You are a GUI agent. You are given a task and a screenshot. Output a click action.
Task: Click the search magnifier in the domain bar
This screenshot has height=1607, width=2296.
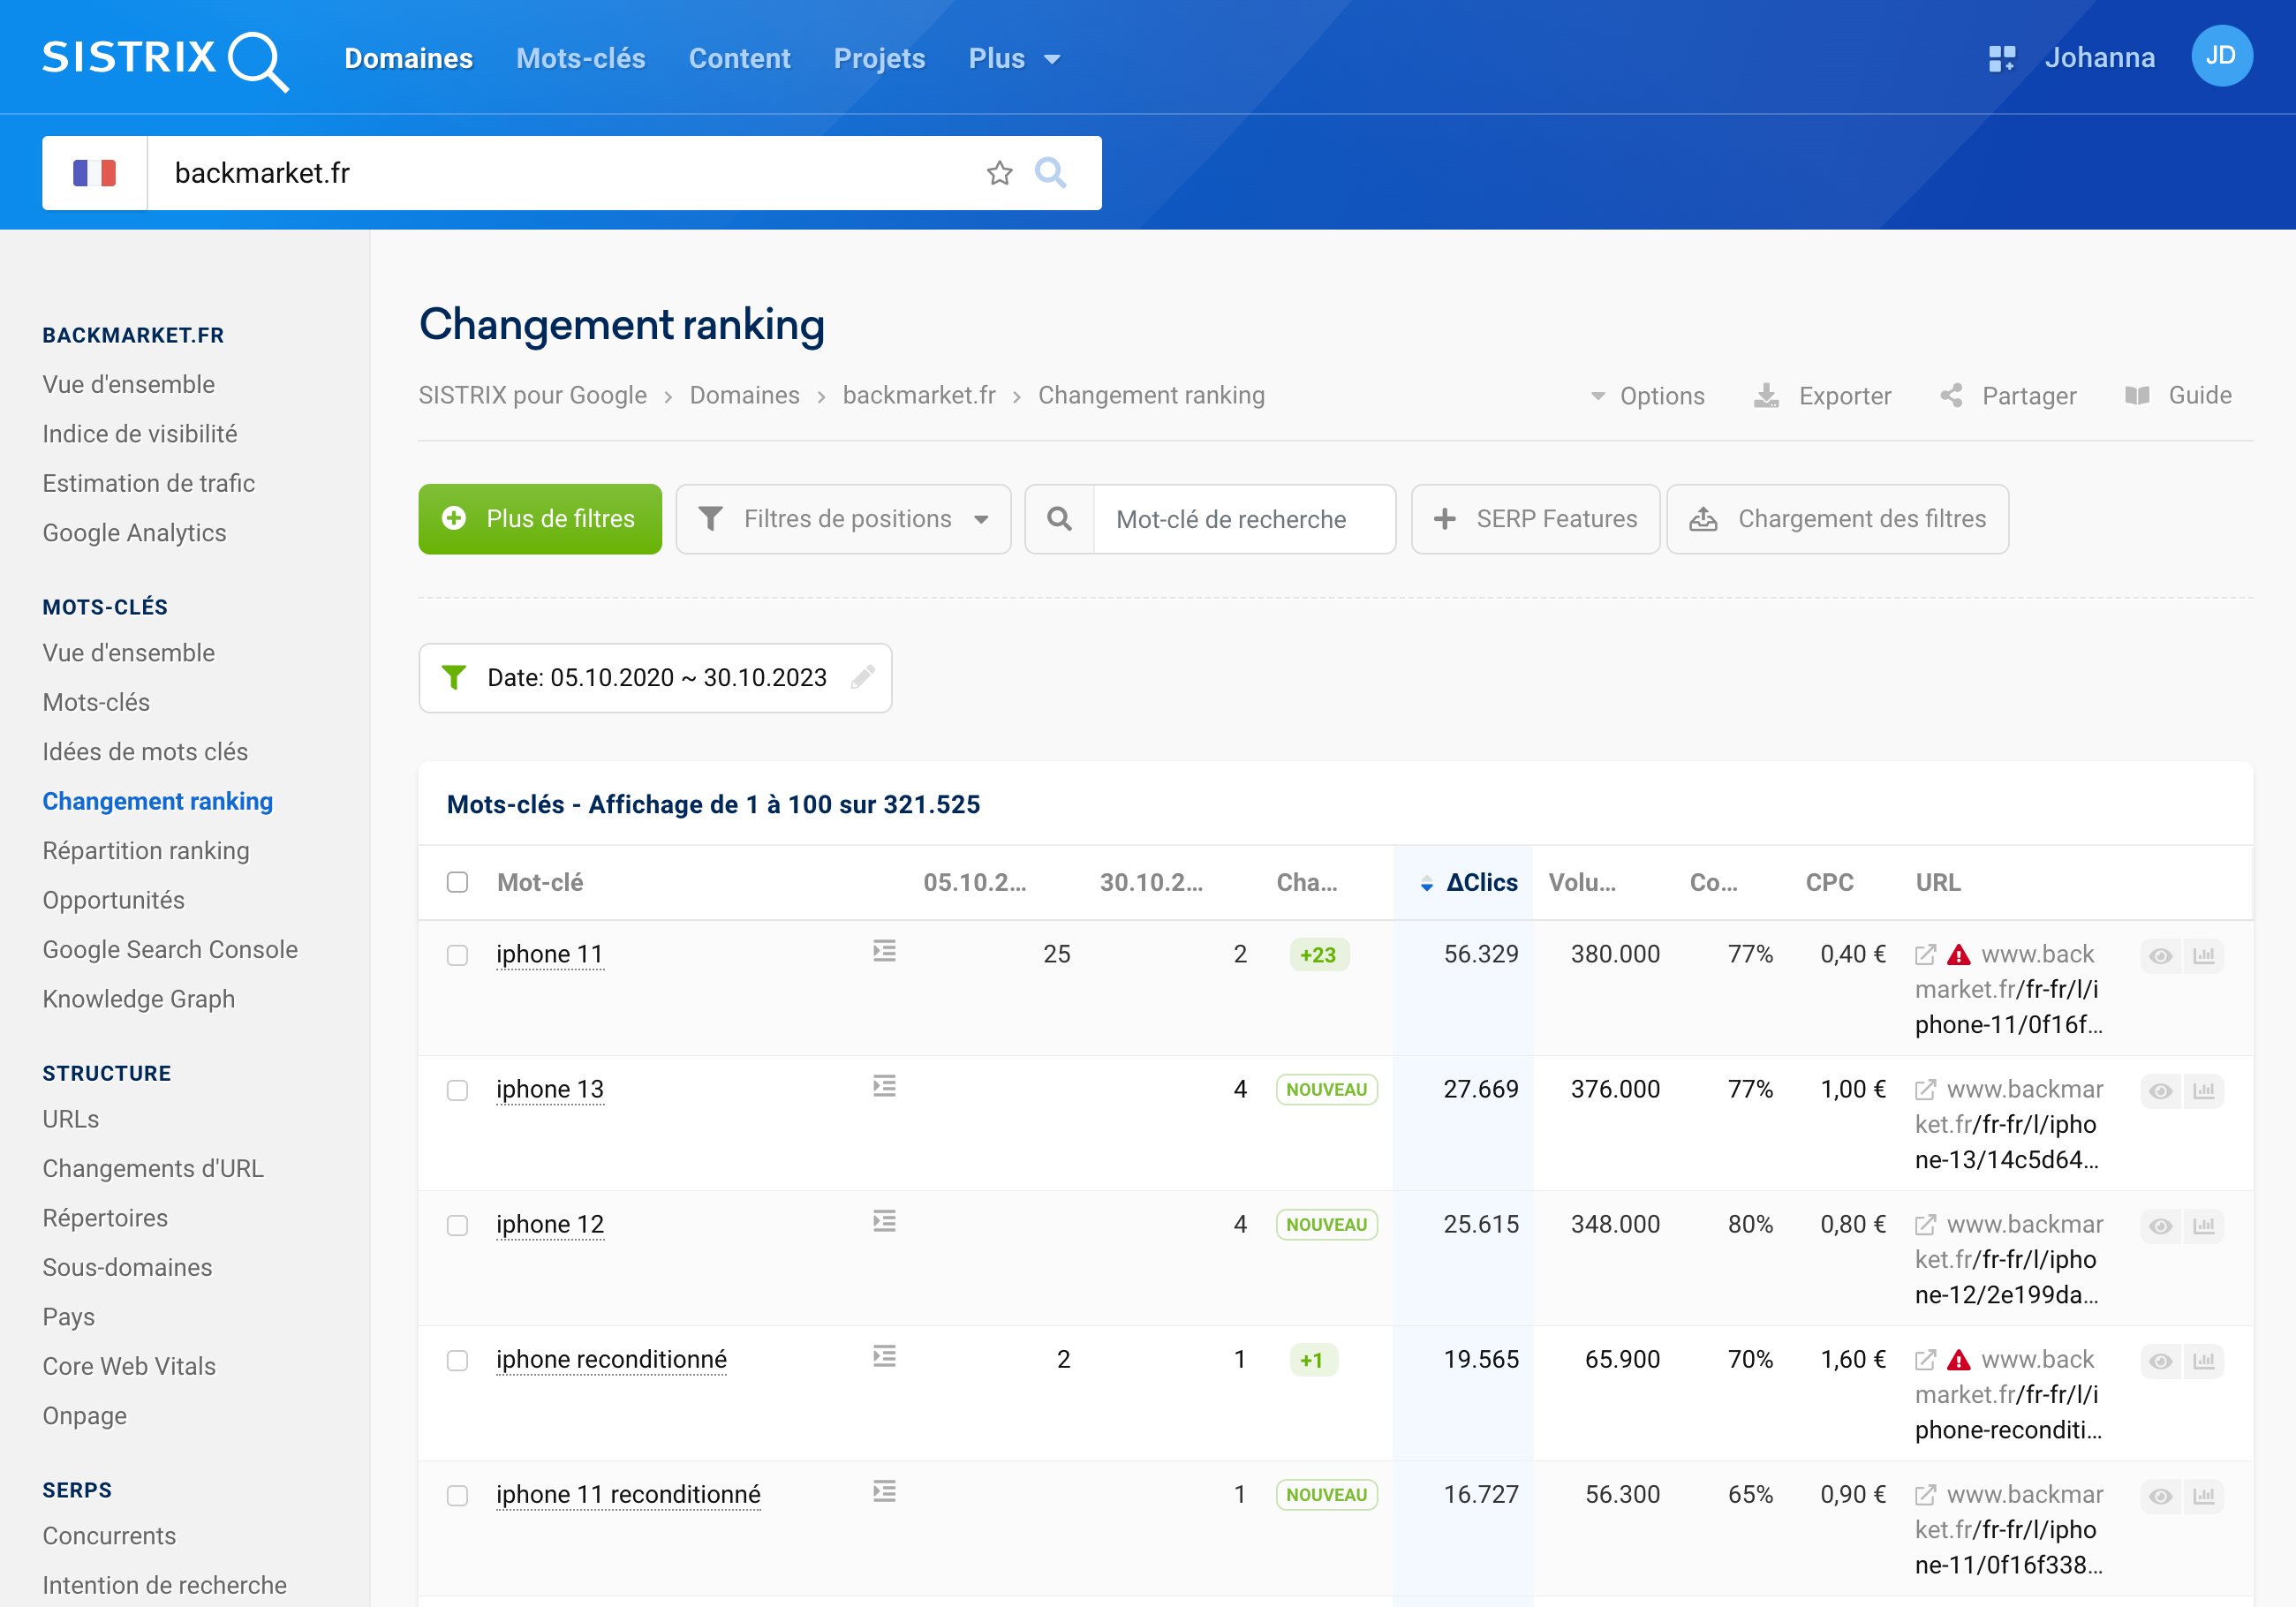click(1050, 173)
